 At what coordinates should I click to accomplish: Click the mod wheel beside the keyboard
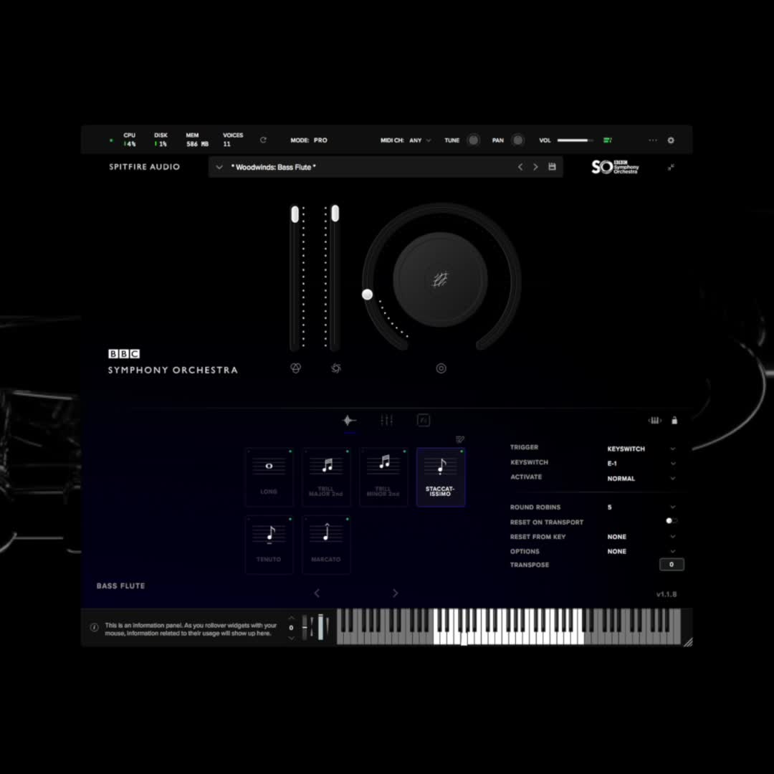click(x=320, y=627)
